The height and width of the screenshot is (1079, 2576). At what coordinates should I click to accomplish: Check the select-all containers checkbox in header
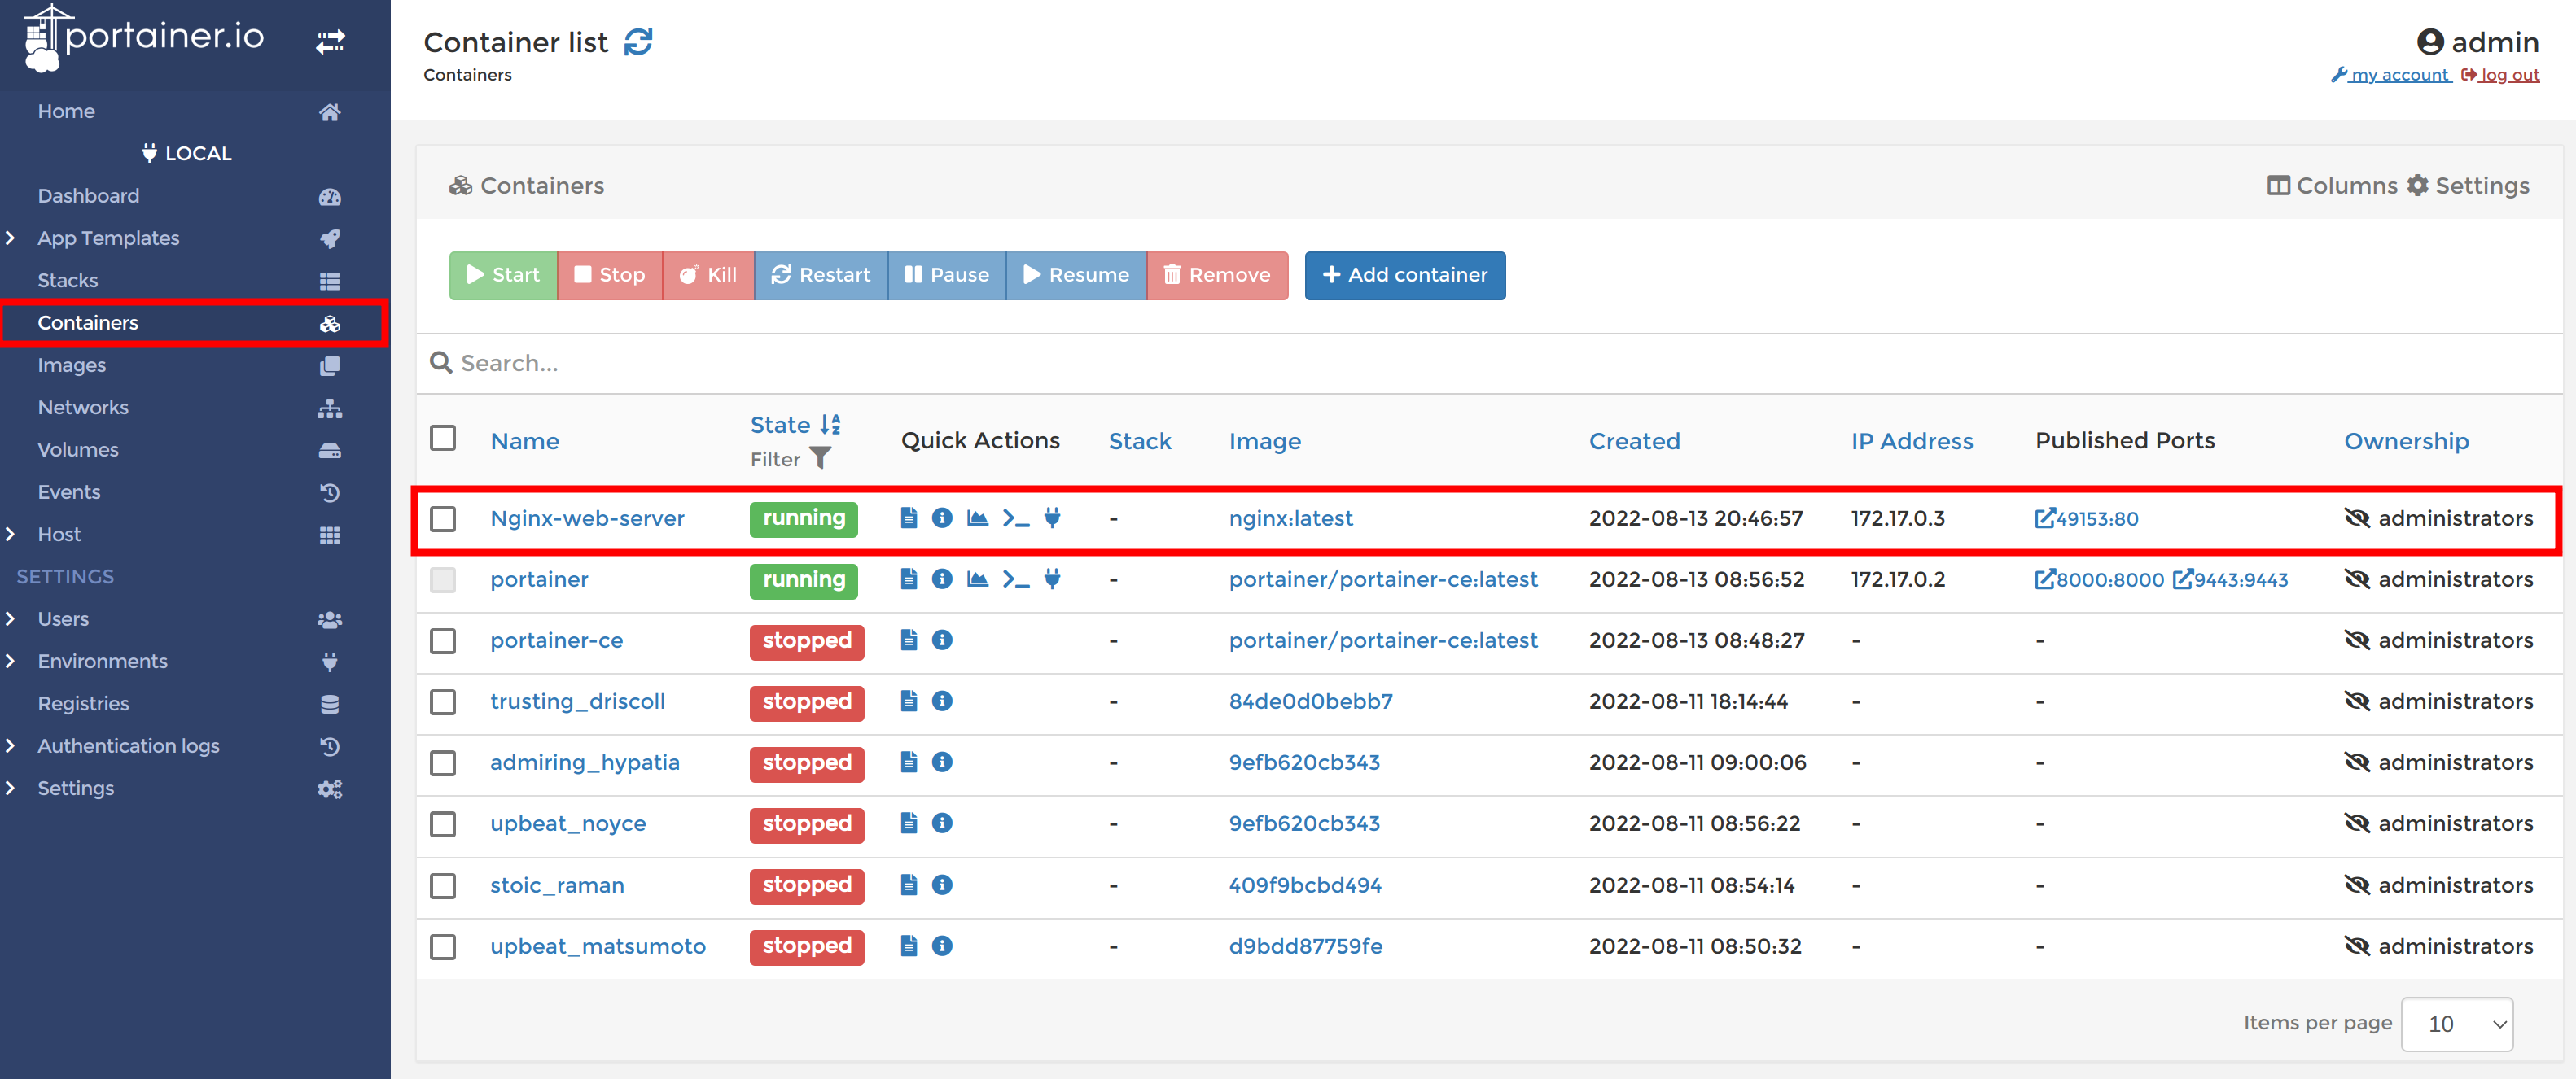pos(443,438)
